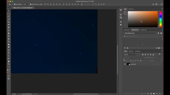Select the Brush tool
This screenshot has height=95, width=170.
(8, 30)
